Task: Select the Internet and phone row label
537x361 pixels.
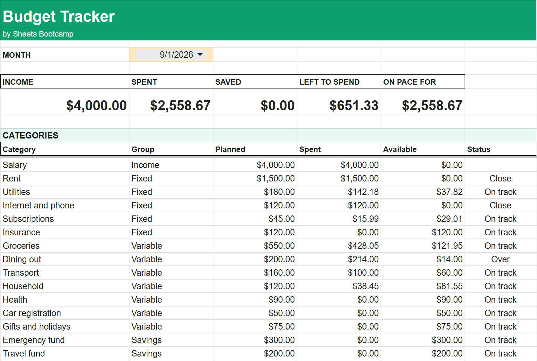Action: pos(65,205)
